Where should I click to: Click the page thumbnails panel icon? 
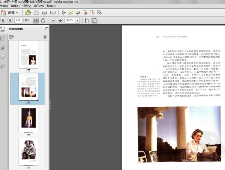click(x=3, y=29)
